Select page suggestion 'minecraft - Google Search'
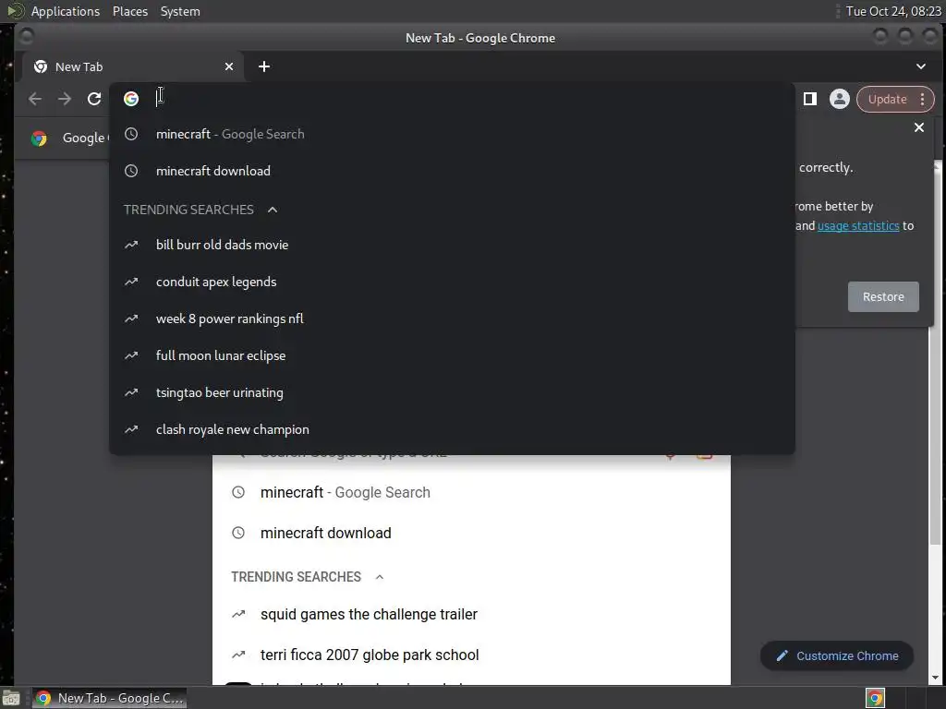The width and height of the screenshot is (946, 709). [471, 493]
